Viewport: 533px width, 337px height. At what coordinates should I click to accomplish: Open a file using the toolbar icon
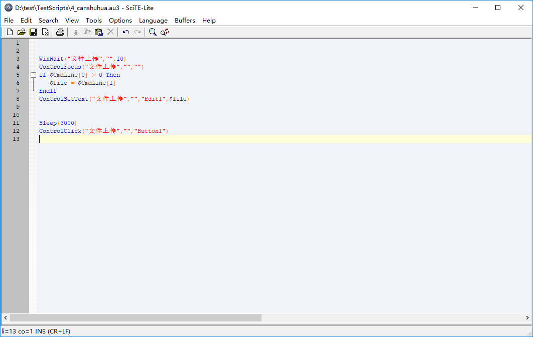(x=21, y=32)
